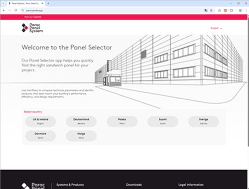This screenshot has width=249, height=189.
Task: Select the Panel Selector browser tab
Action: click(x=26, y=3)
